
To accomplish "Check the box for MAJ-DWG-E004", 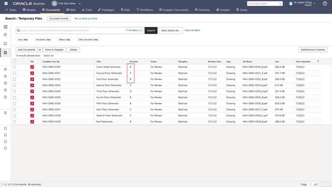I will coord(15,91).
